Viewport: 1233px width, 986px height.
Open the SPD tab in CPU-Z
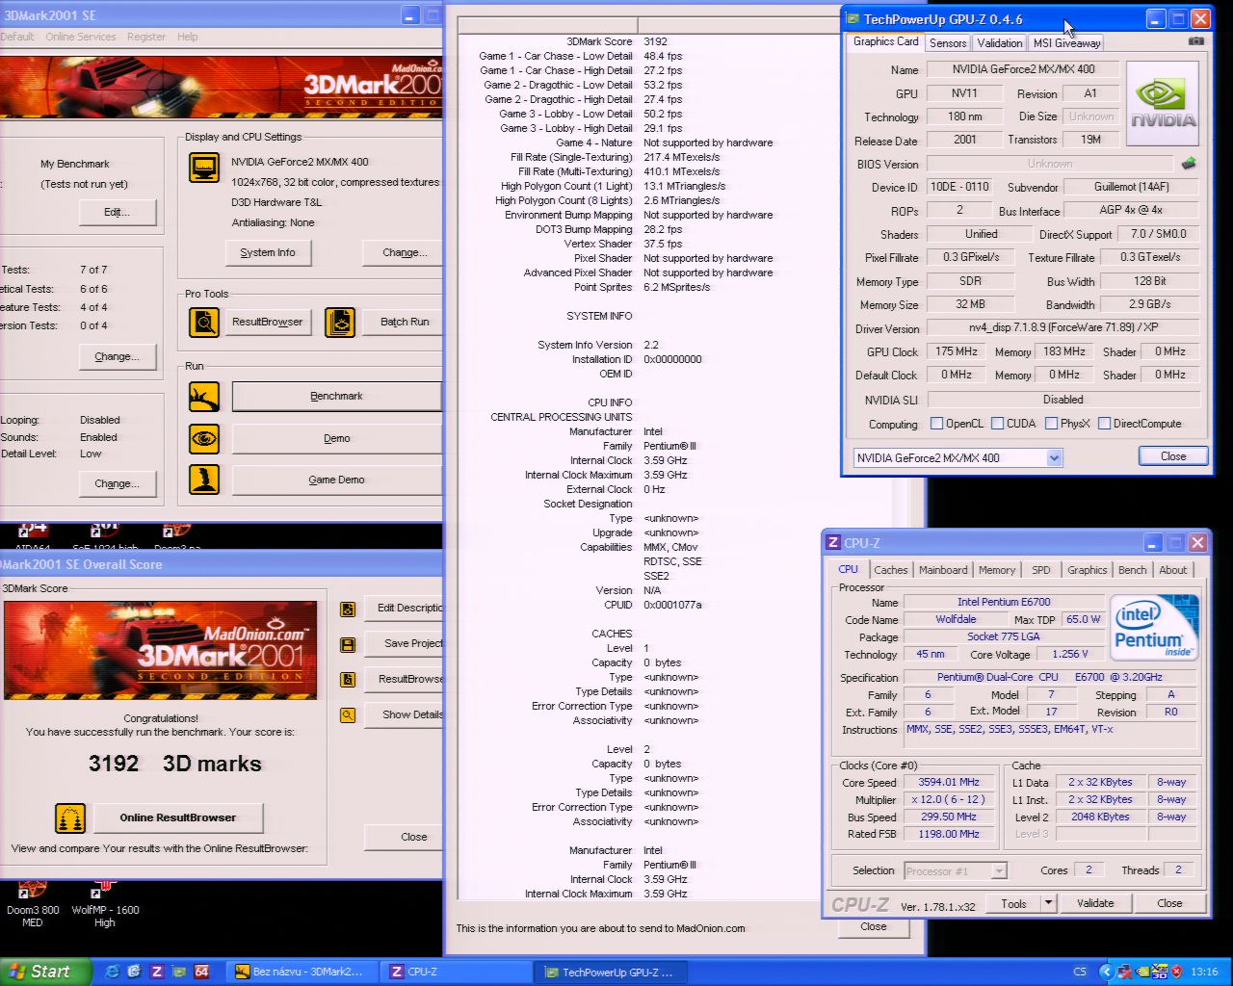[x=1041, y=570]
